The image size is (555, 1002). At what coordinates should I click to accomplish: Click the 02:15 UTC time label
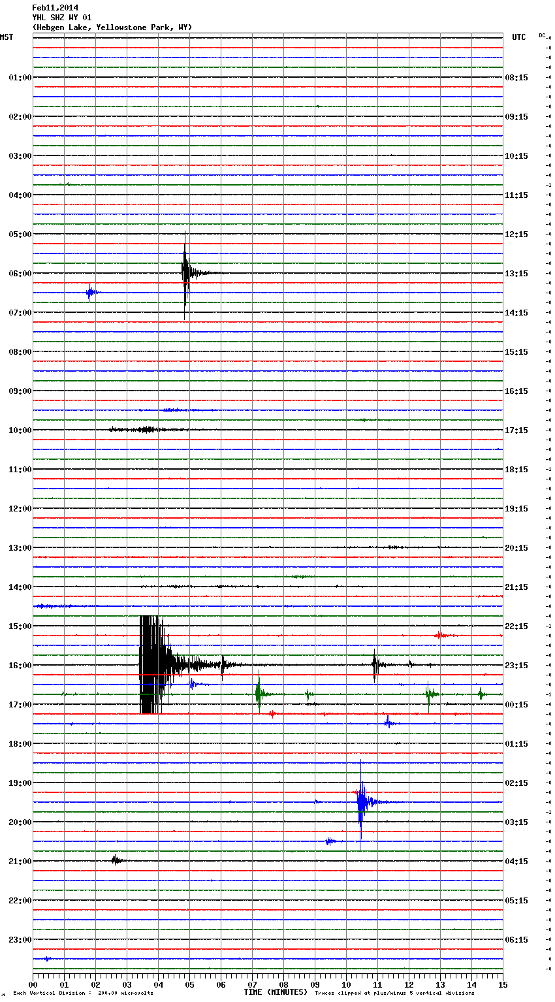pyautogui.click(x=516, y=783)
